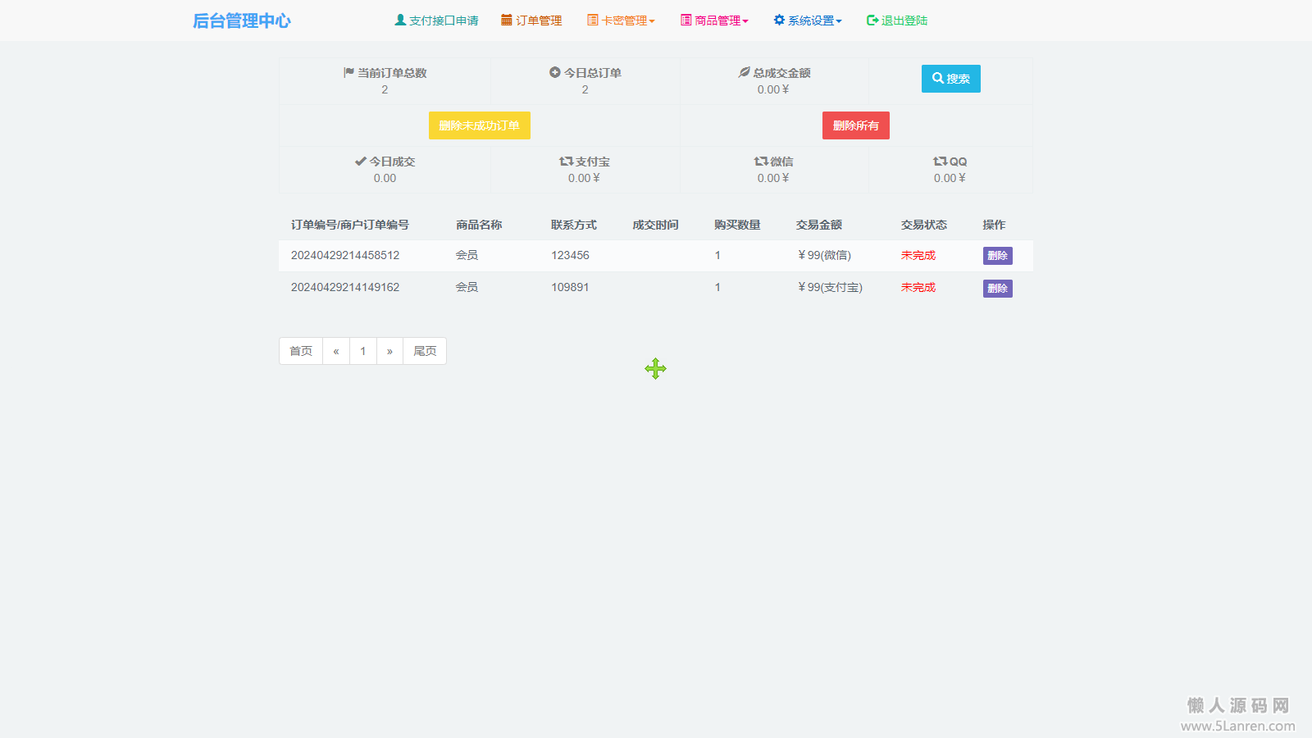
Task: Click the yellow 删除未成功订单 button
Action: (x=480, y=125)
